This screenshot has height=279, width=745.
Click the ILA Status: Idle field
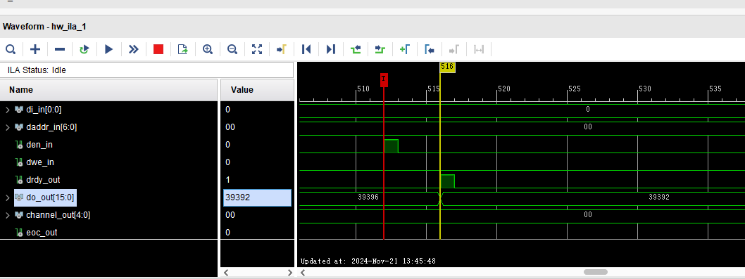click(146, 70)
